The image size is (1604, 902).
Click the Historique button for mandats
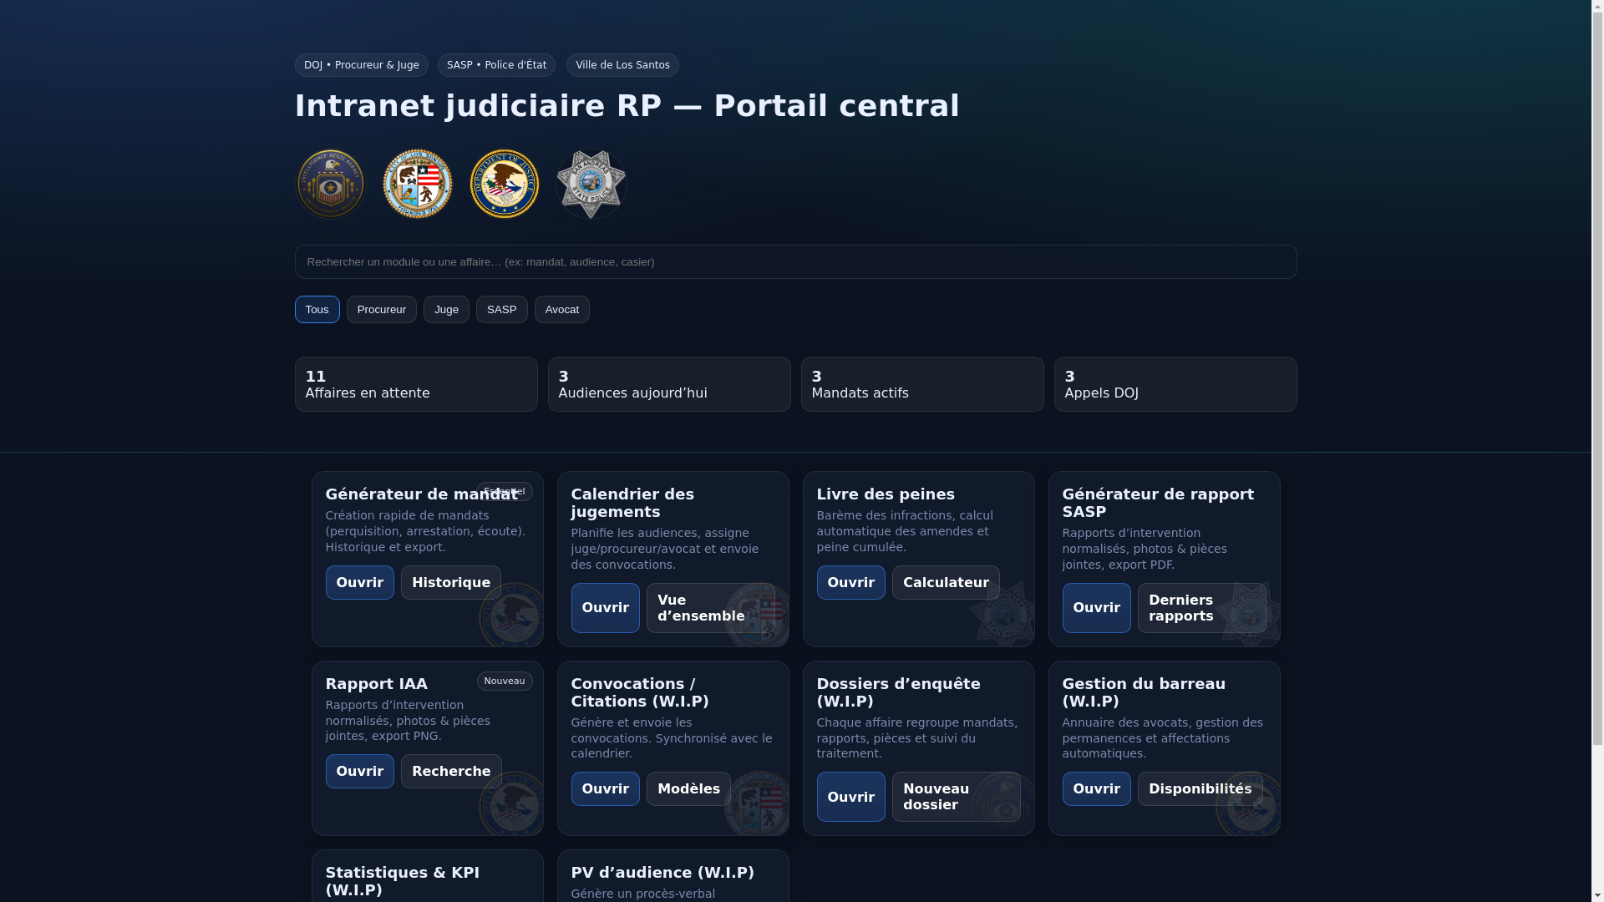coord(450,583)
